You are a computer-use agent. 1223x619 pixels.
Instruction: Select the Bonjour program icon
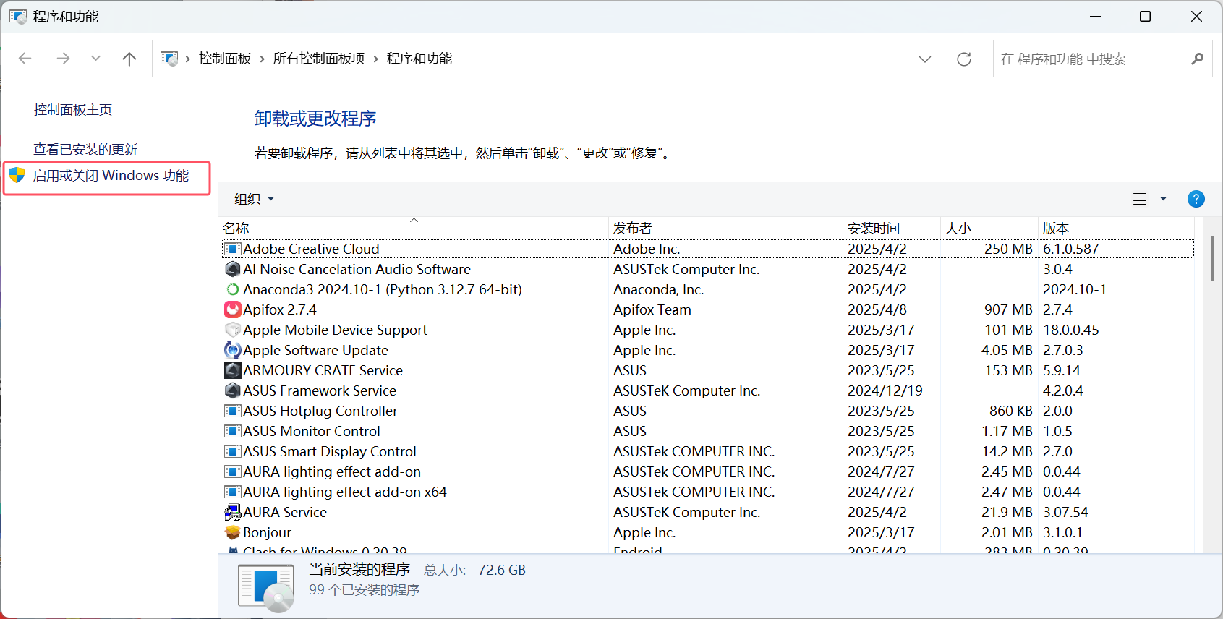pyautogui.click(x=233, y=532)
